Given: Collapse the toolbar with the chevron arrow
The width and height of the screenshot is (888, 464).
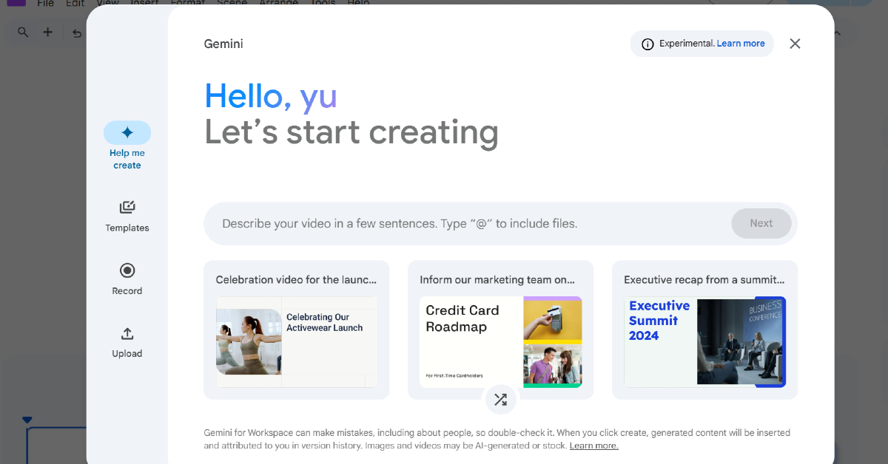Looking at the screenshot, I should pos(837,33).
